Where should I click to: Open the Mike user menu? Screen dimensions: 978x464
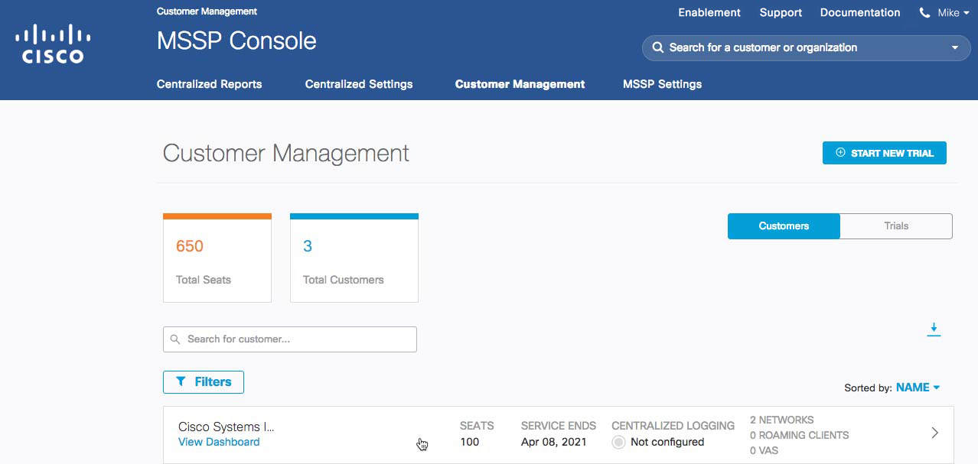tap(954, 13)
